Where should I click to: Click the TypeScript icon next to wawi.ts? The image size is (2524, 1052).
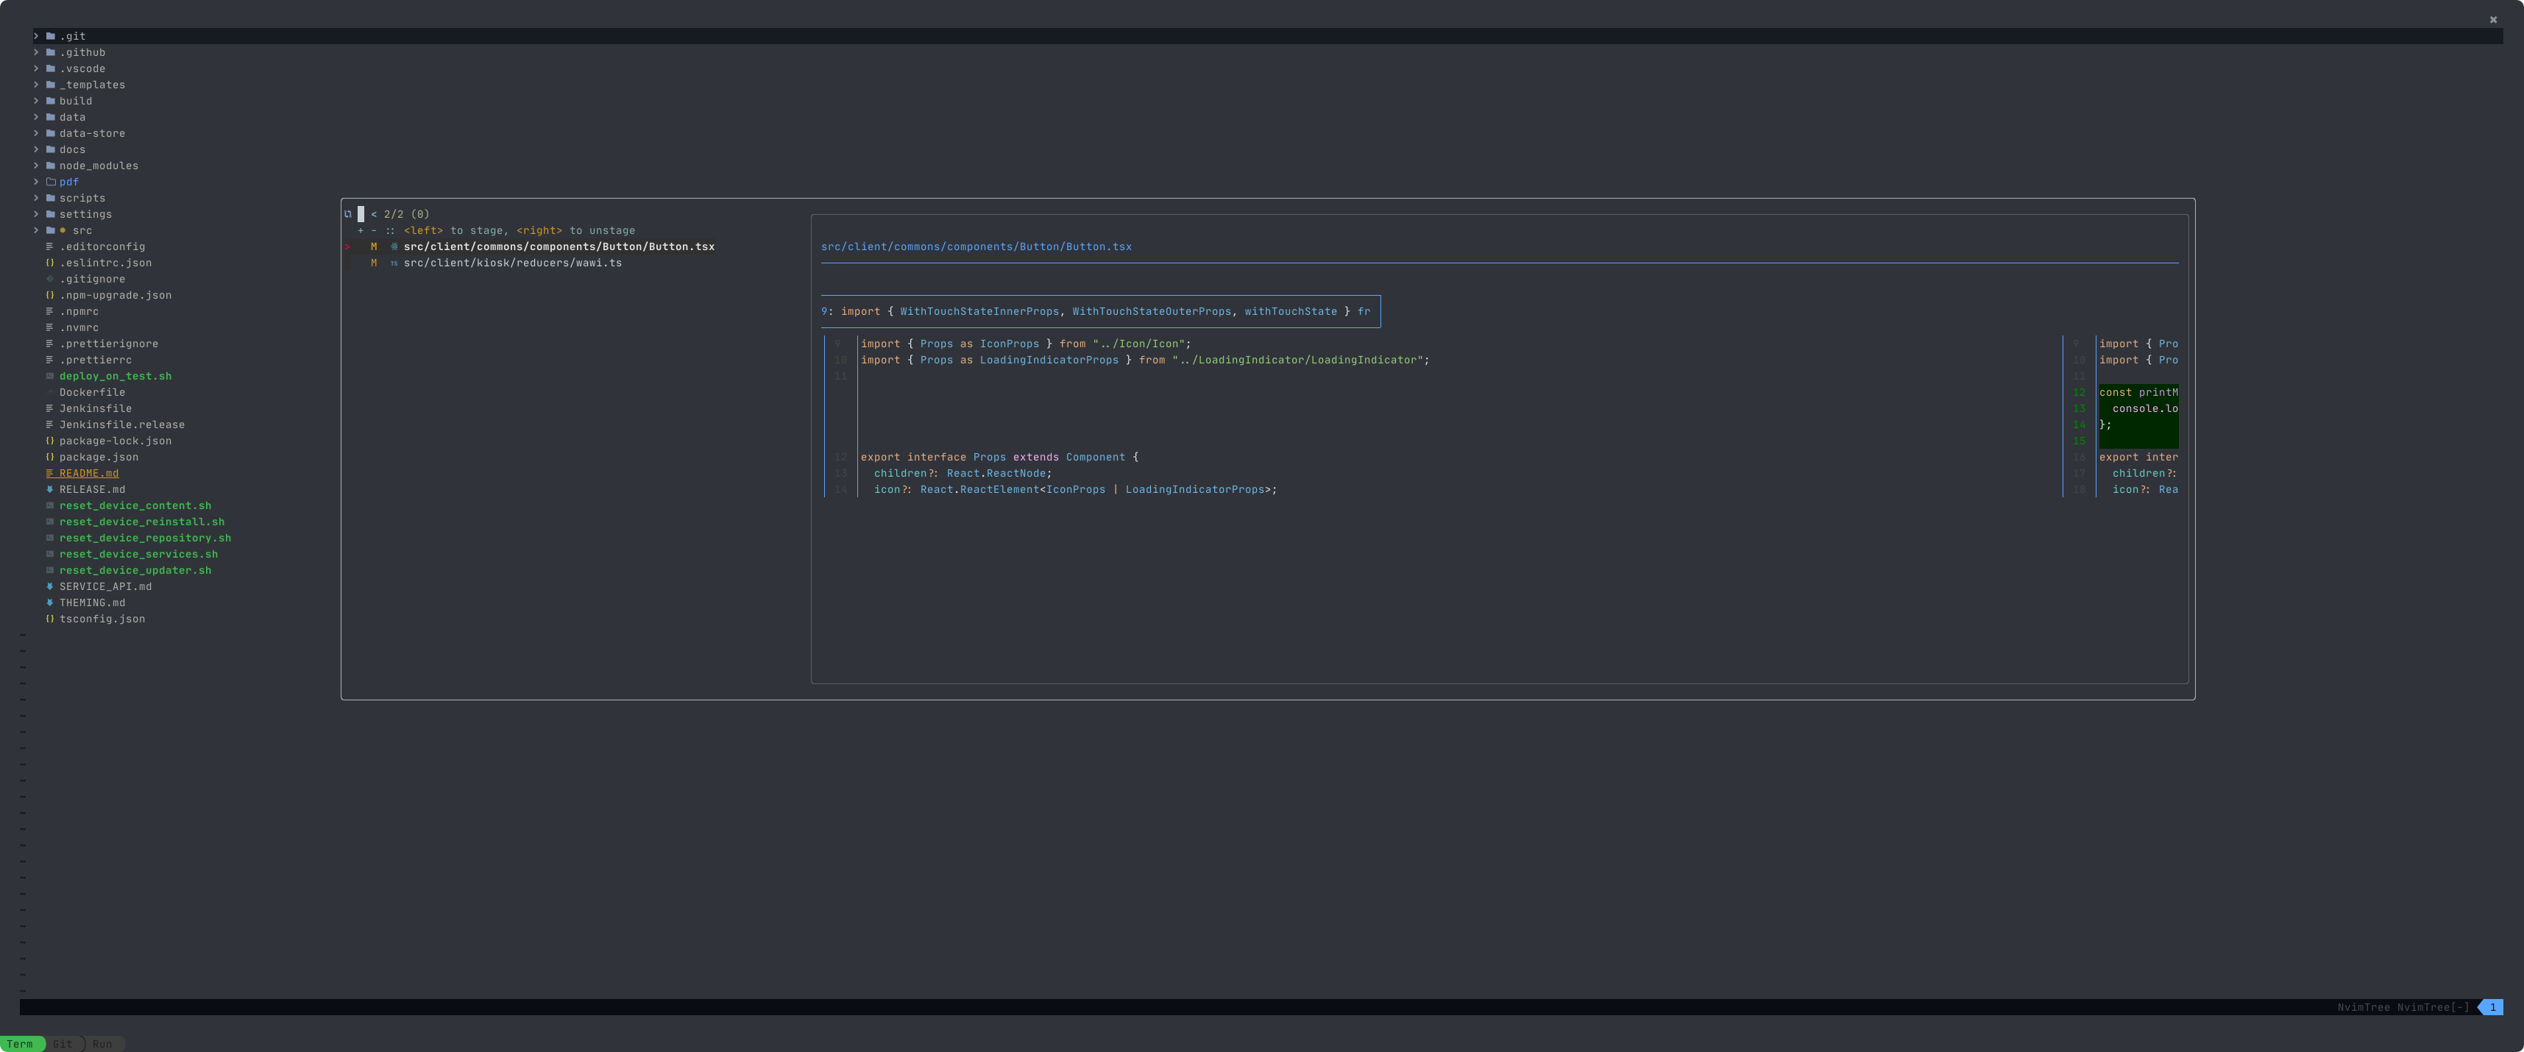click(x=395, y=263)
